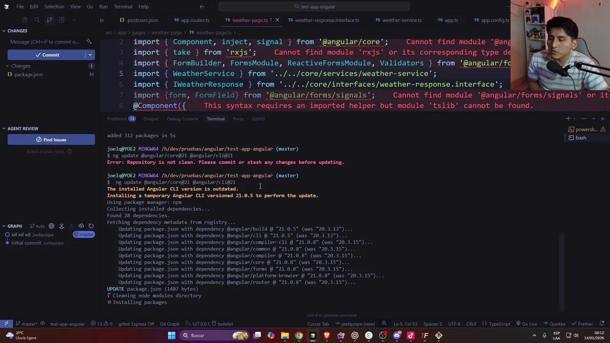Open the Source Control view in the activity bar
This screenshot has width=610, height=343.
[x=49, y=20]
